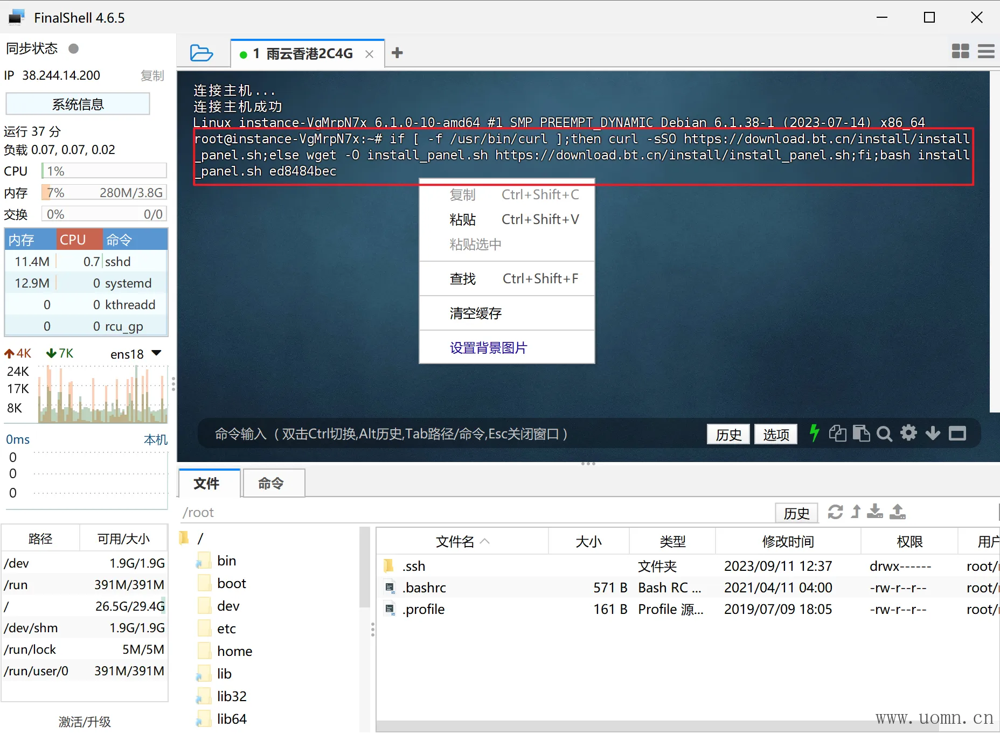Click the green lightning quick-command icon

pyautogui.click(x=814, y=434)
